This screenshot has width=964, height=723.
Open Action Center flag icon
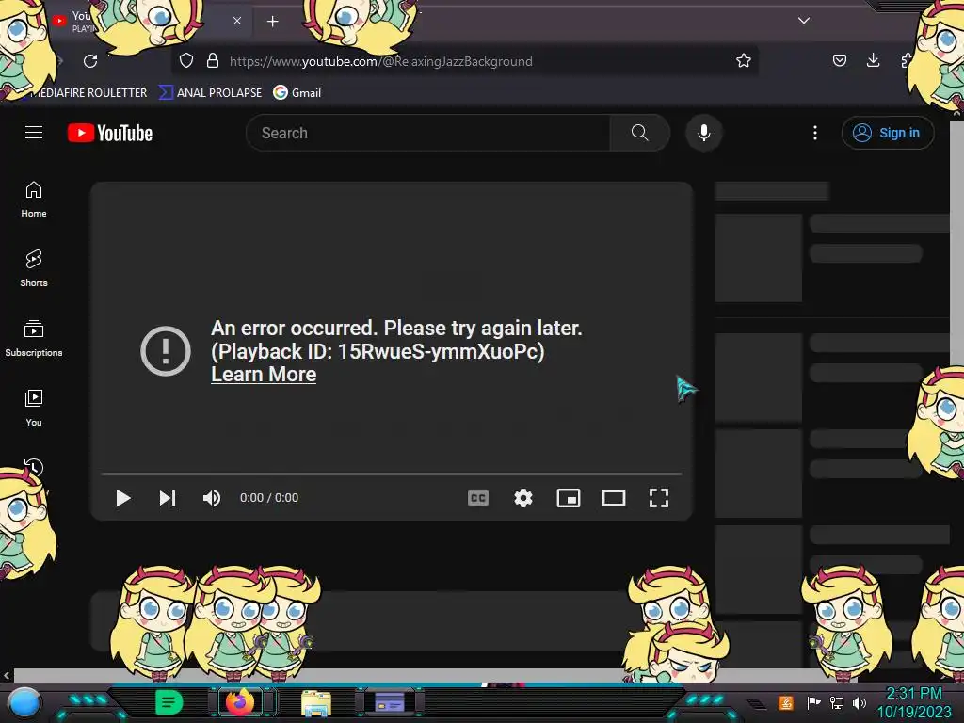(x=813, y=702)
